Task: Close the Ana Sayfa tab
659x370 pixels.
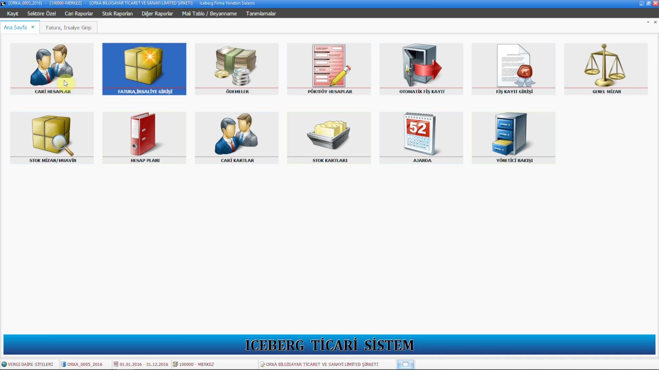Action: click(33, 27)
